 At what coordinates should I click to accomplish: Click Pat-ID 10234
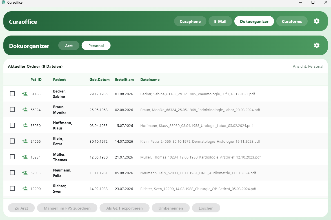tap(35, 157)
